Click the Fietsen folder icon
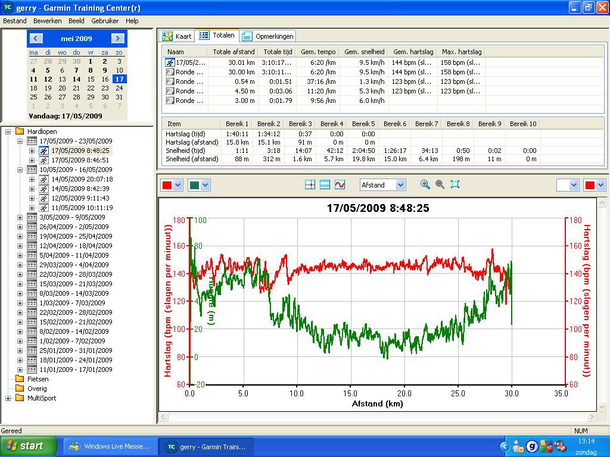This screenshot has height=457, width=610. (x=20, y=379)
